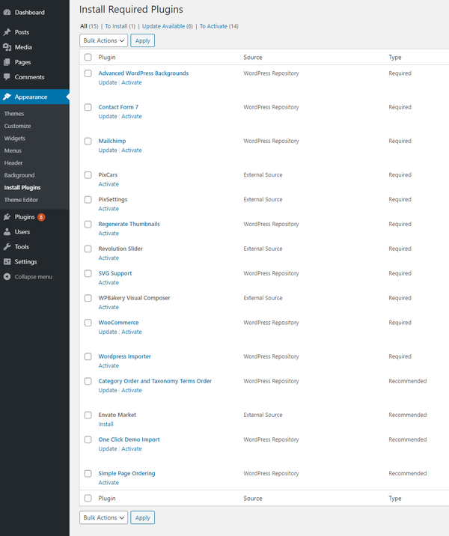
Task: Open the SVG Support plugin link
Action: 115,273
